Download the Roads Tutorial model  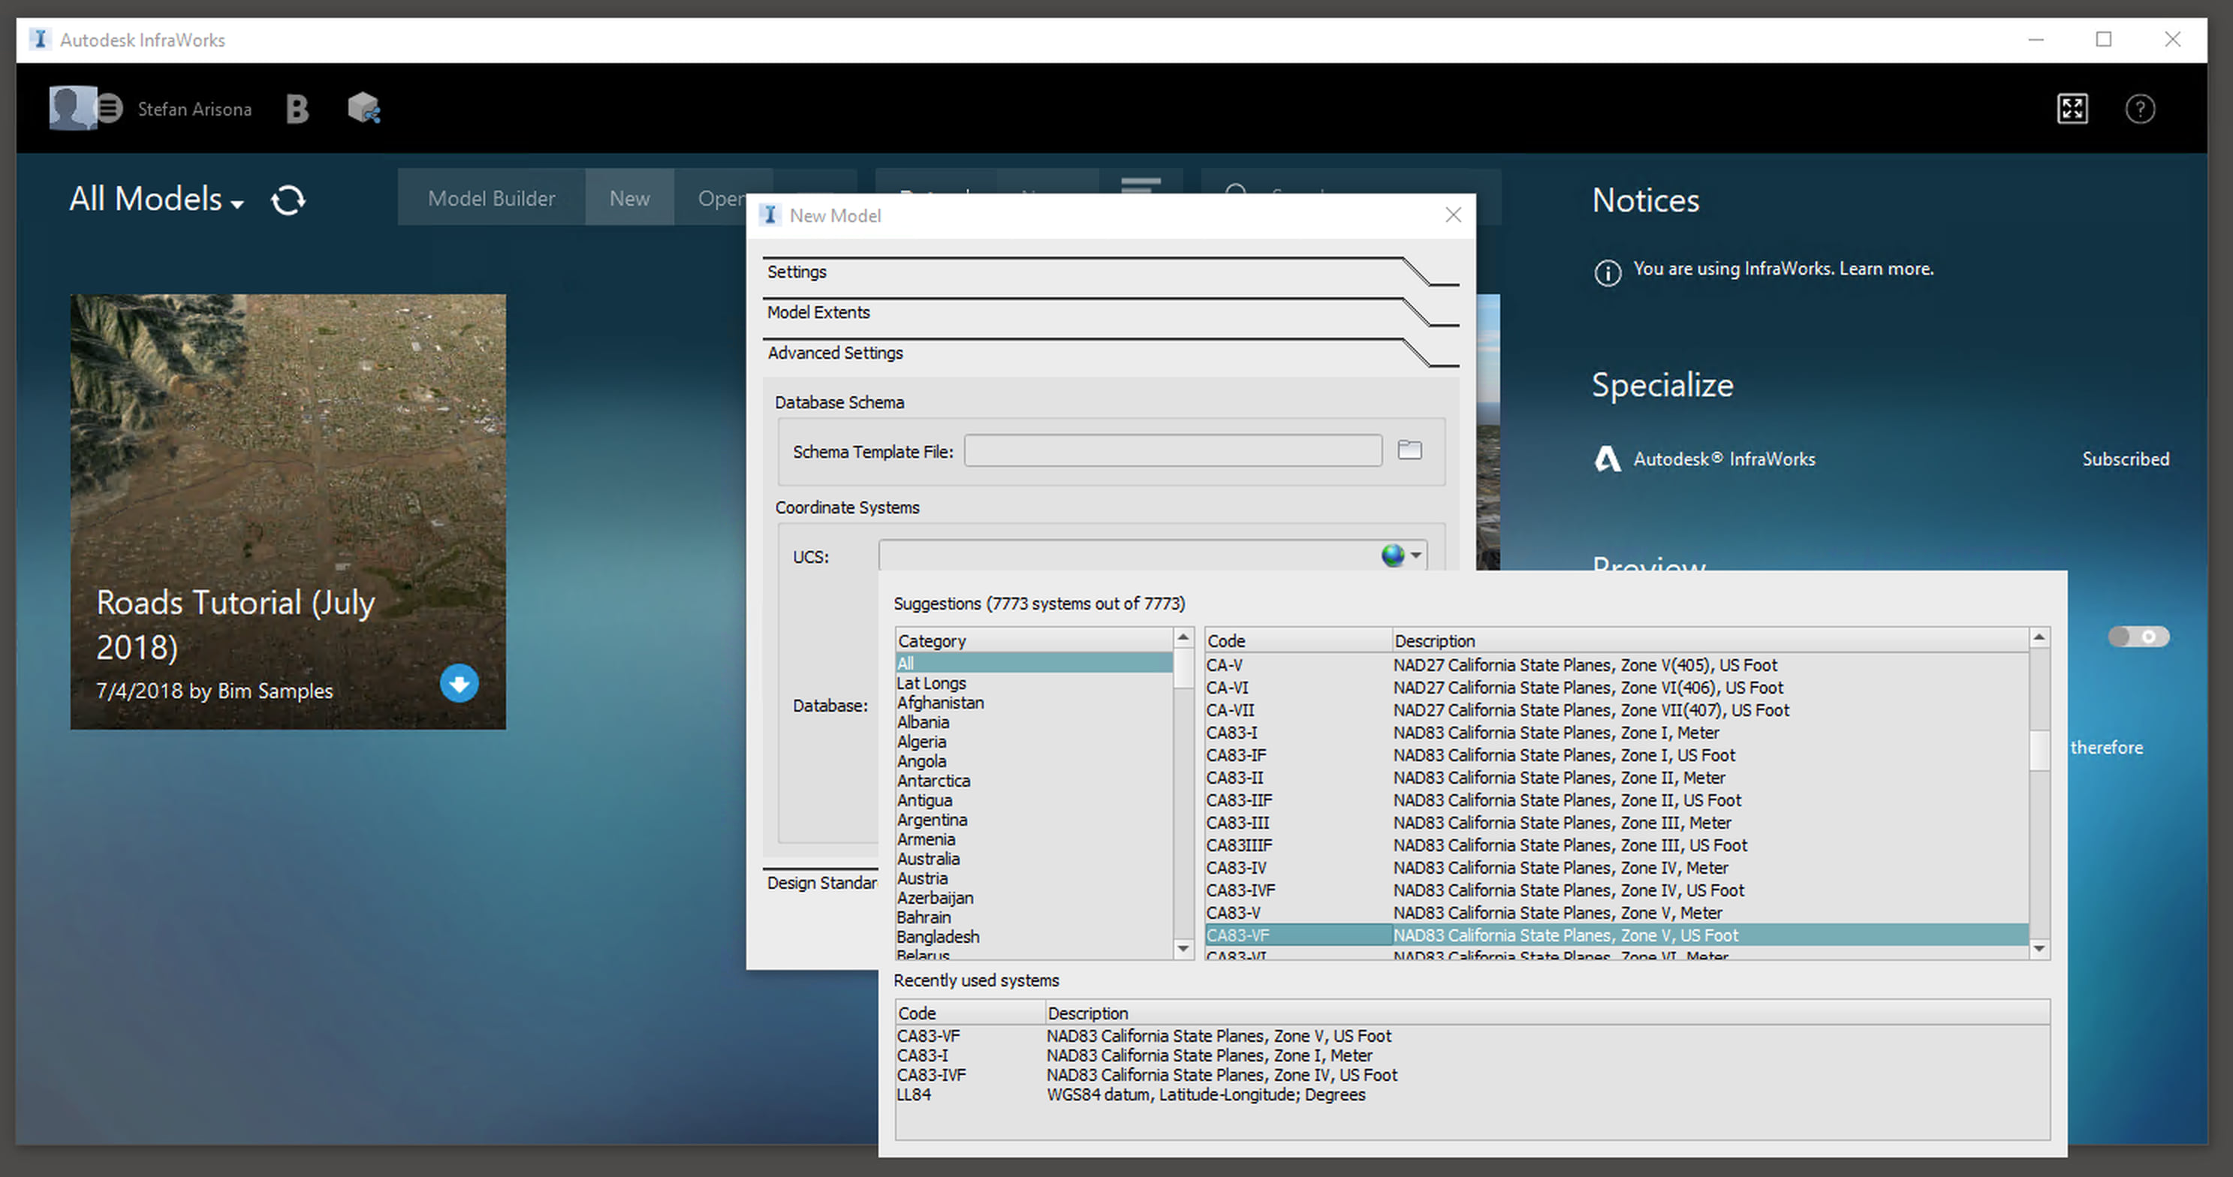(459, 684)
